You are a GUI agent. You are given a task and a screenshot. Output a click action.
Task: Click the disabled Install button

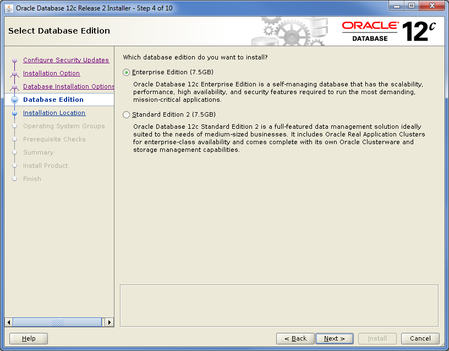point(377,338)
